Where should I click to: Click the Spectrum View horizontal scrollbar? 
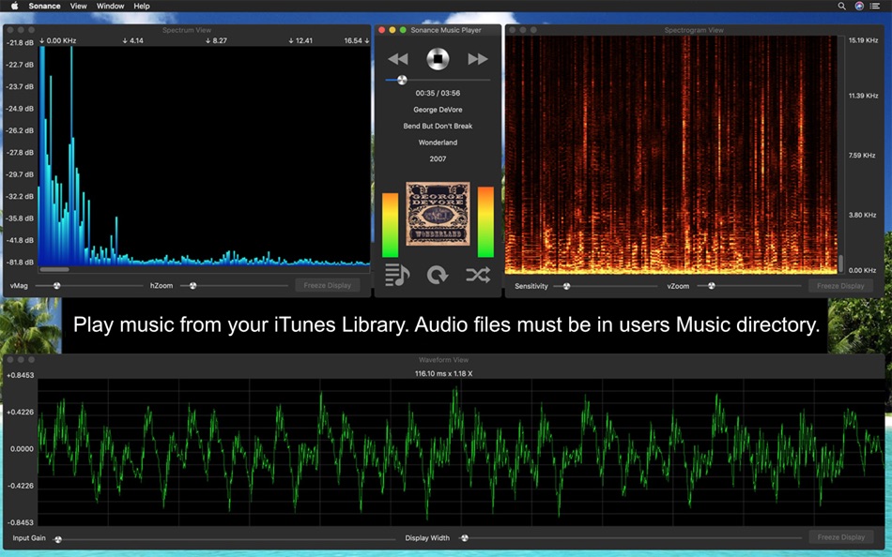coord(54,269)
